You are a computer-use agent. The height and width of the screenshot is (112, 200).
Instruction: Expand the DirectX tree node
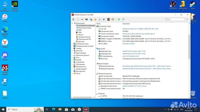(x=72, y=60)
